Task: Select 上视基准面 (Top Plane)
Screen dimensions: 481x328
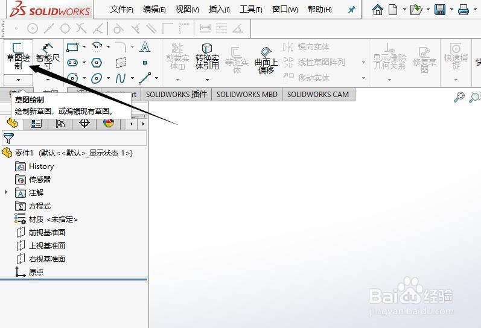Action: tap(40, 245)
